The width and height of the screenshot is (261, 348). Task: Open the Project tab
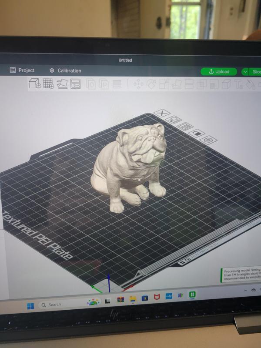pos(22,70)
